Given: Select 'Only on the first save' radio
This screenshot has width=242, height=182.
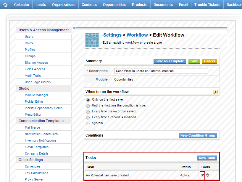Looking at the screenshot, I should (88, 100).
